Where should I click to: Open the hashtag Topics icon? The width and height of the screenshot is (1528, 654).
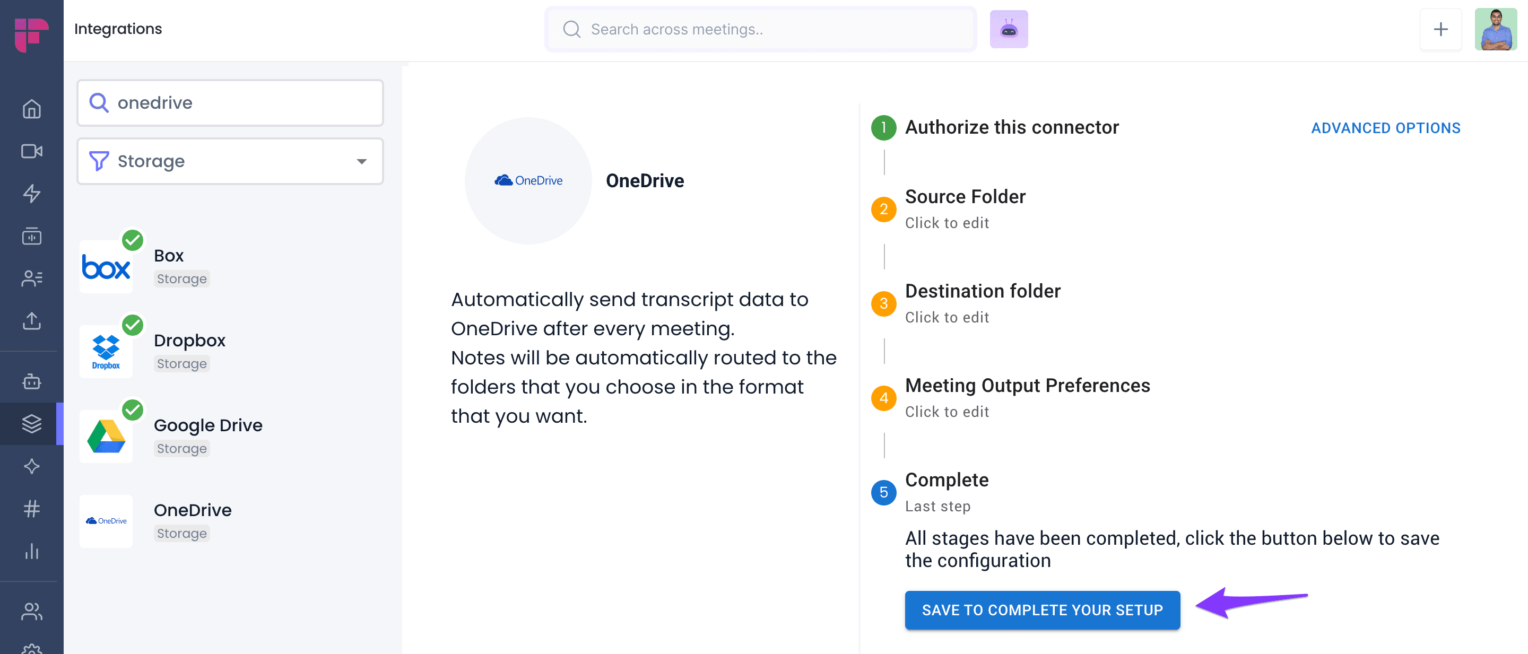click(31, 508)
